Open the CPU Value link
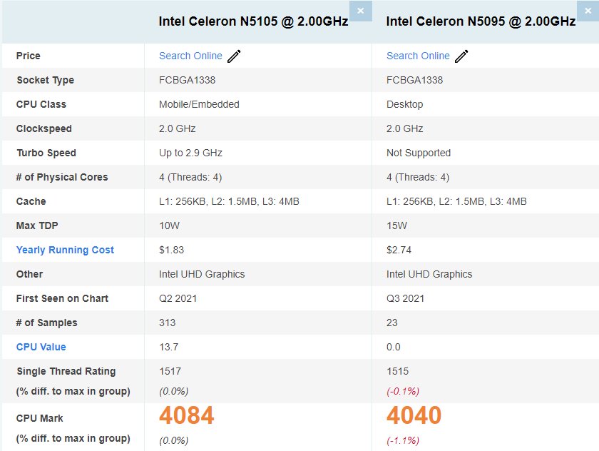Screen dimensions: 599x451 [x=41, y=347]
